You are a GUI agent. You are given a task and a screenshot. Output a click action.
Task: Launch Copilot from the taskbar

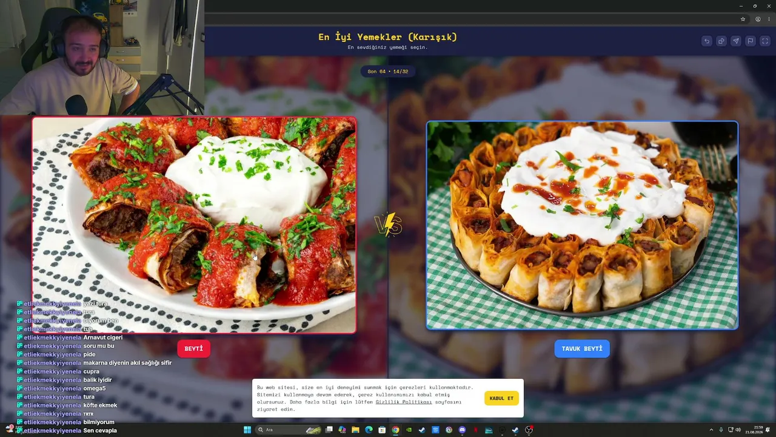(x=342, y=430)
